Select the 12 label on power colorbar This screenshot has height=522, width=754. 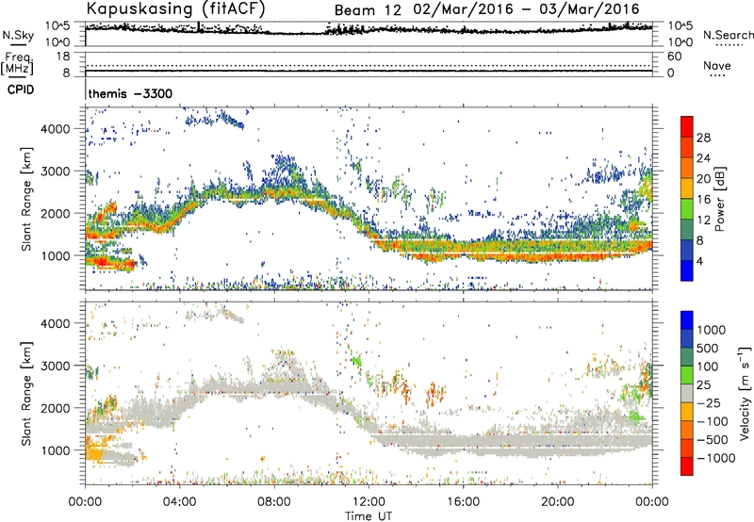[703, 220]
